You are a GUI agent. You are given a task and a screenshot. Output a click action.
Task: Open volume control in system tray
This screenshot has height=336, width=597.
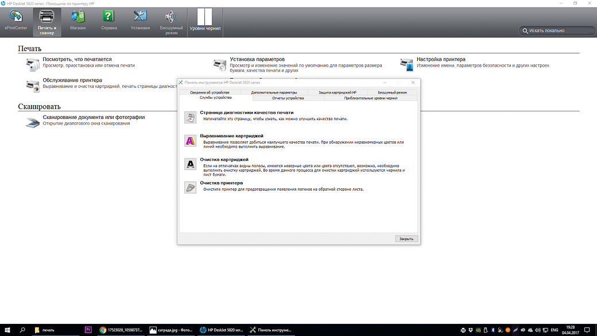pyautogui.click(x=538, y=330)
